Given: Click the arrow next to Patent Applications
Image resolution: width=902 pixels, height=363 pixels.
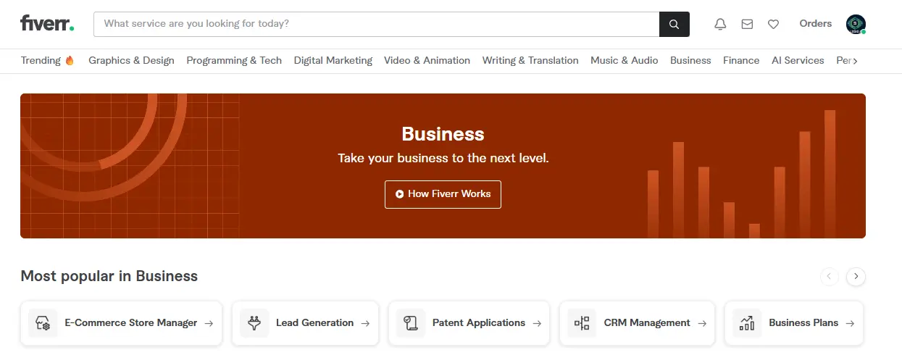Looking at the screenshot, I should (x=537, y=323).
